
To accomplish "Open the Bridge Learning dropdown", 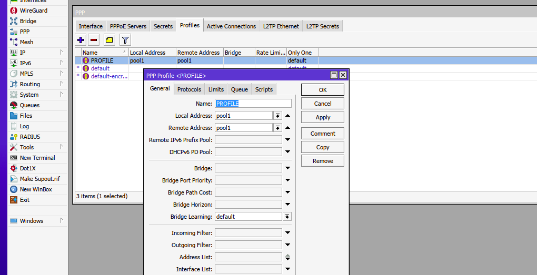I will click(x=287, y=217).
